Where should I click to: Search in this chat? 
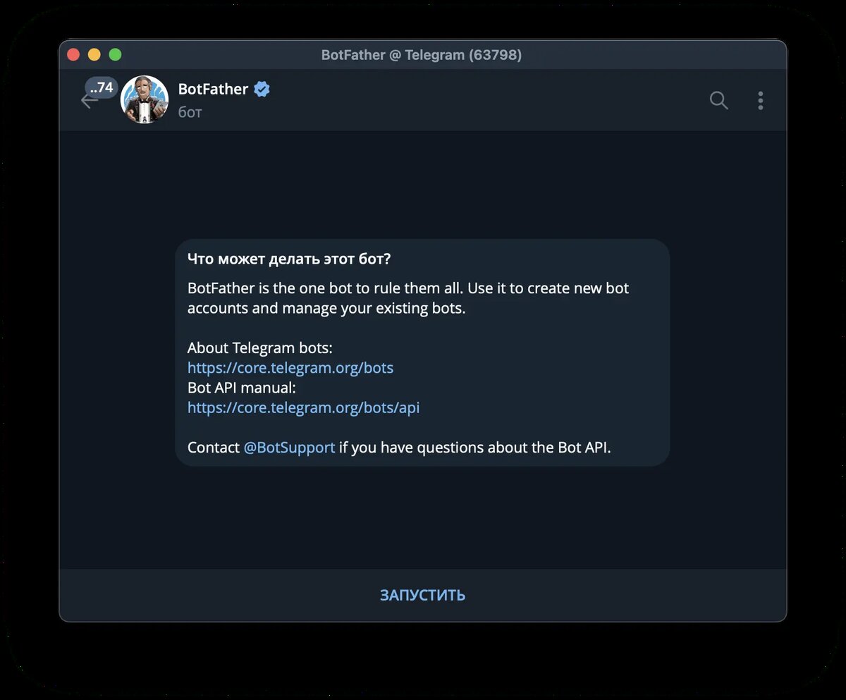coord(718,101)
